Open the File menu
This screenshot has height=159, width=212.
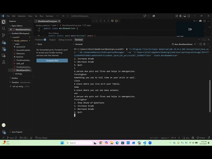(8, 16)
